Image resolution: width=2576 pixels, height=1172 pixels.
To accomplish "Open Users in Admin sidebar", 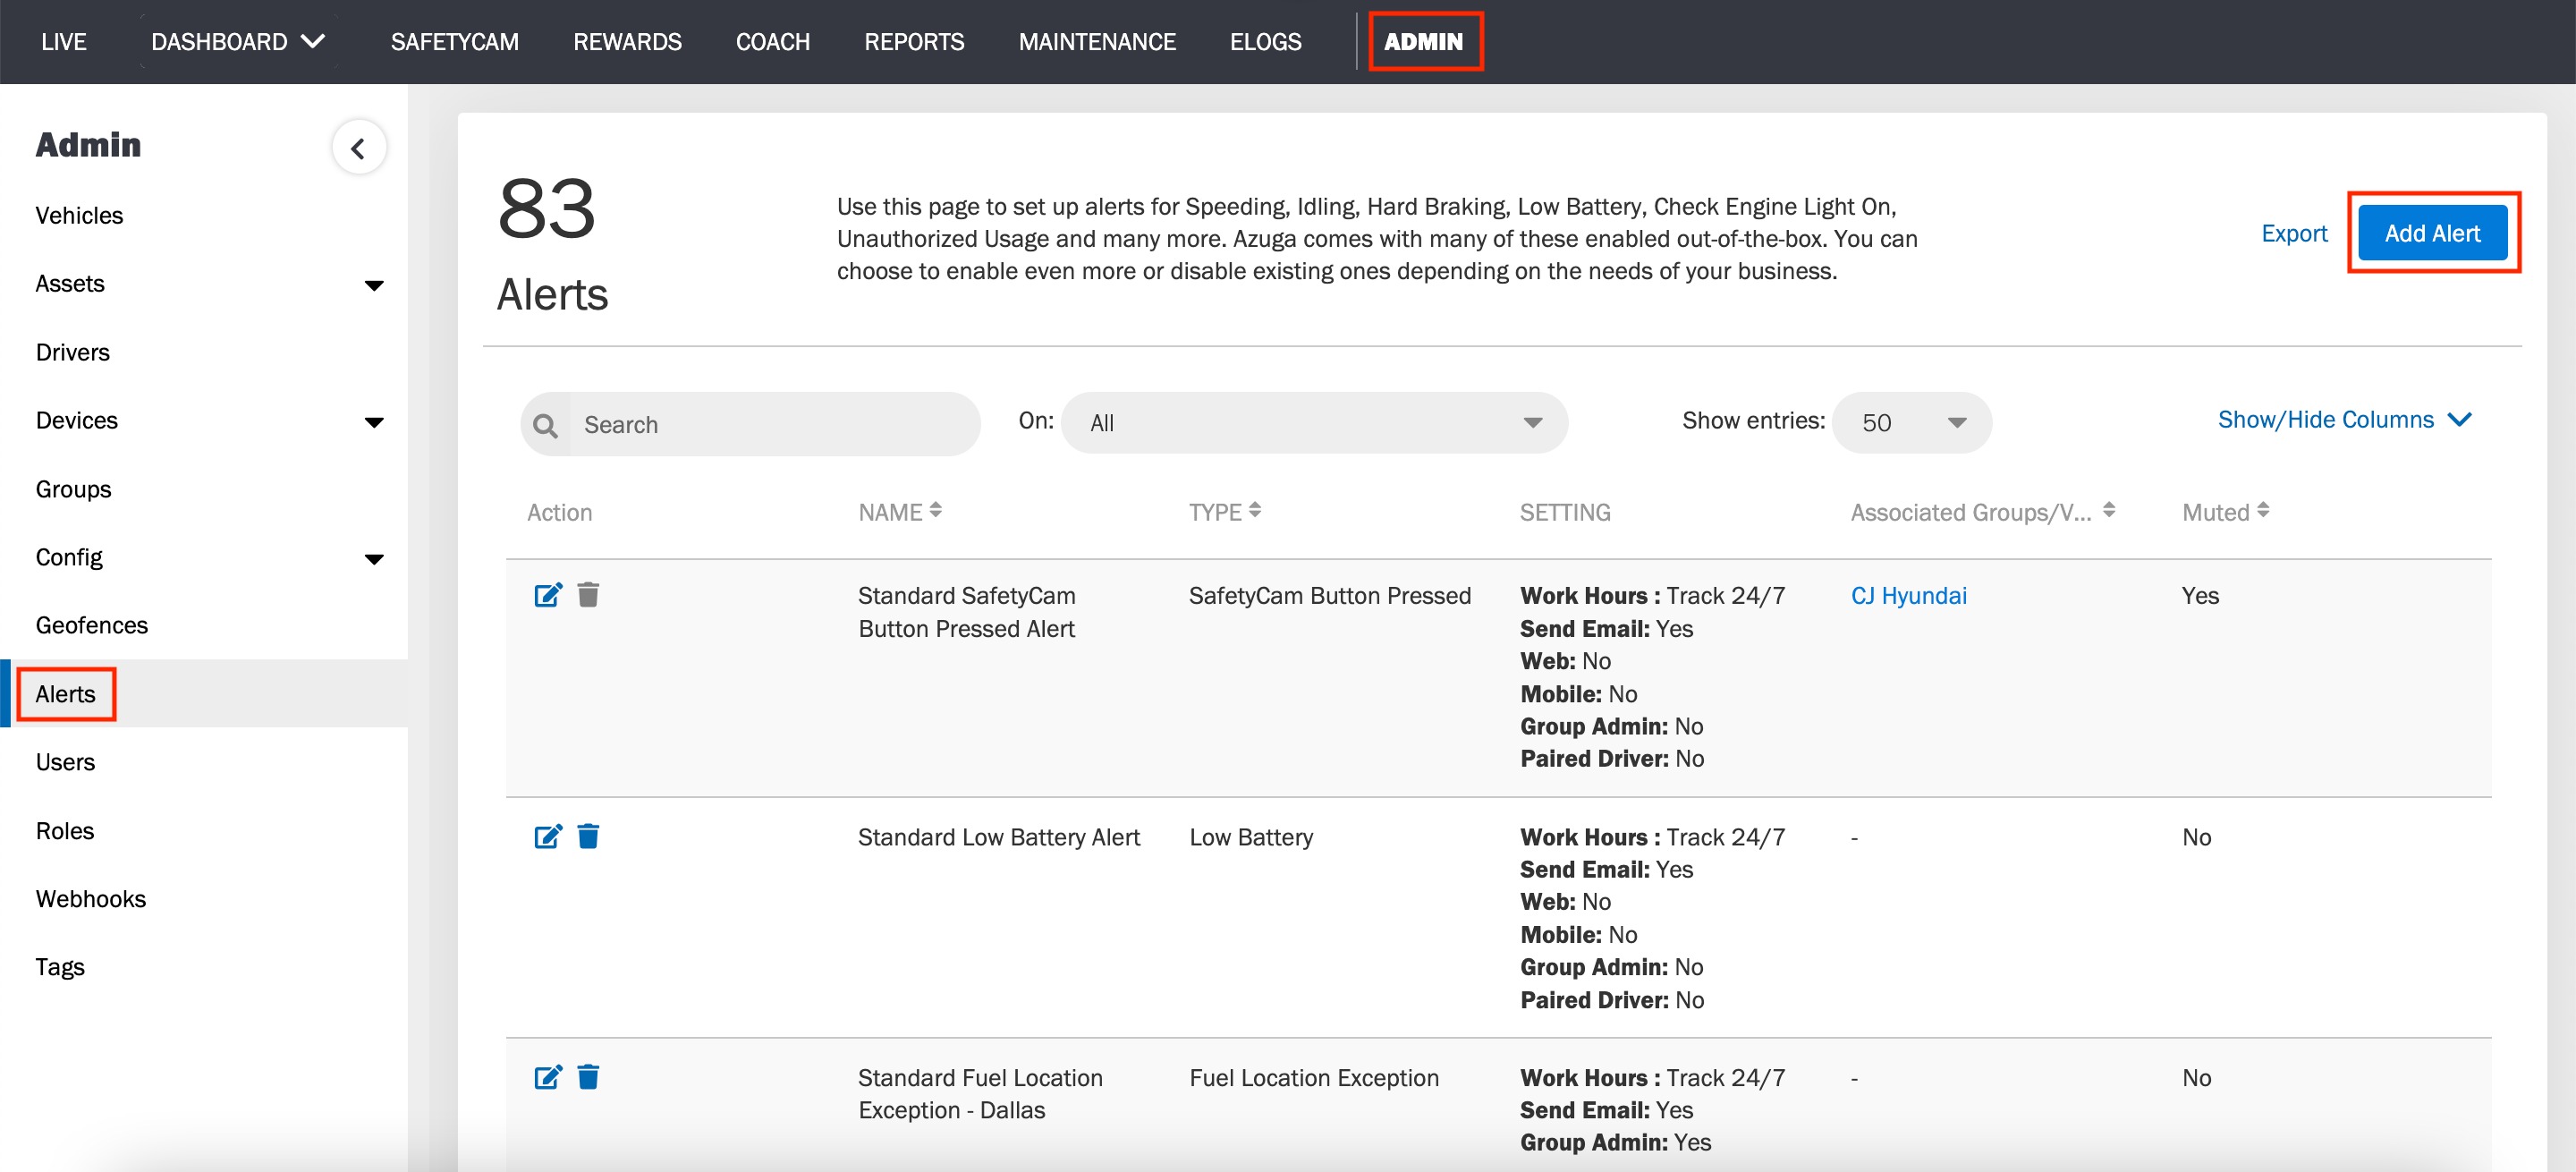I will tap(65, 762).
